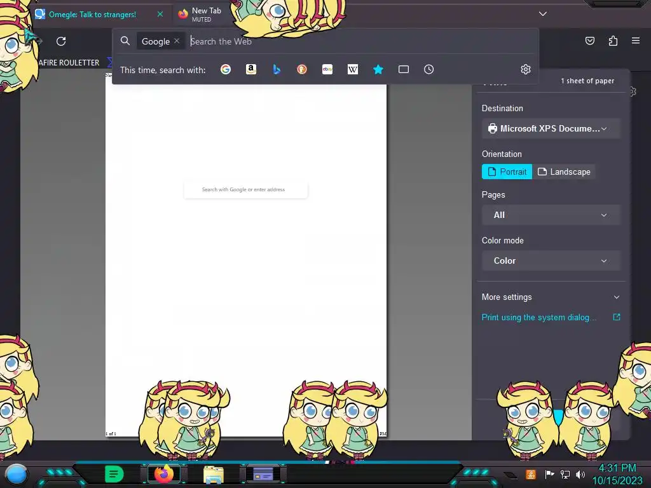Viewport: 651px width, 488px height.
Task: Click the search box in print preview
Action: (x=246, y=189)
